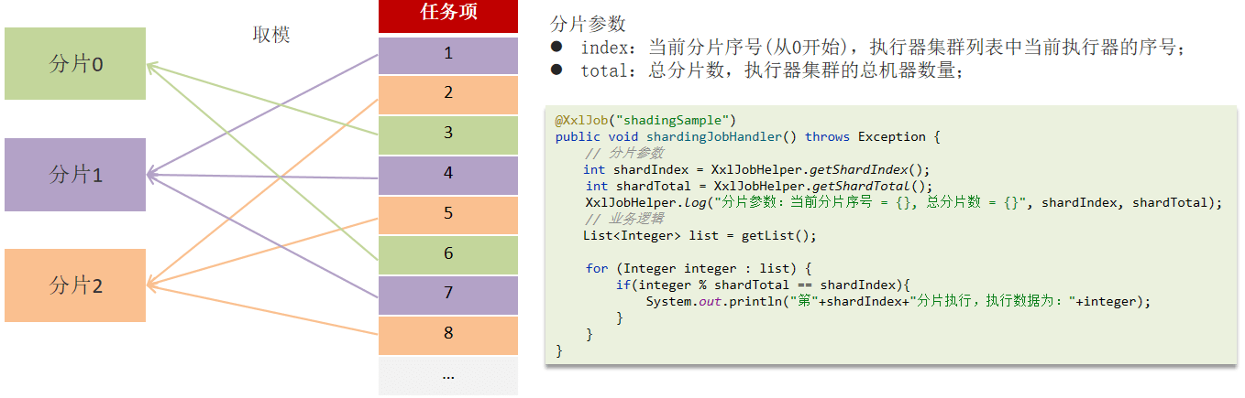The image size is (1245, 398).
Task: Select task item 7 purple cell
Action: [447, 294]
